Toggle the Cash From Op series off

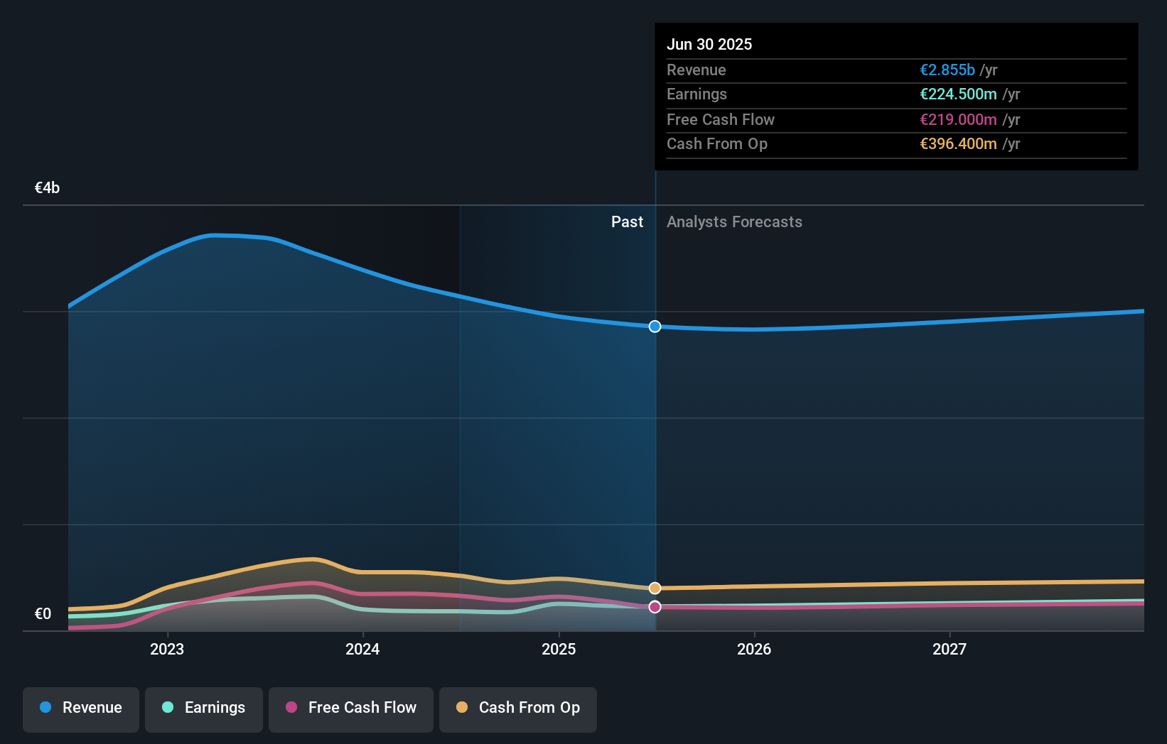(518, 708)
